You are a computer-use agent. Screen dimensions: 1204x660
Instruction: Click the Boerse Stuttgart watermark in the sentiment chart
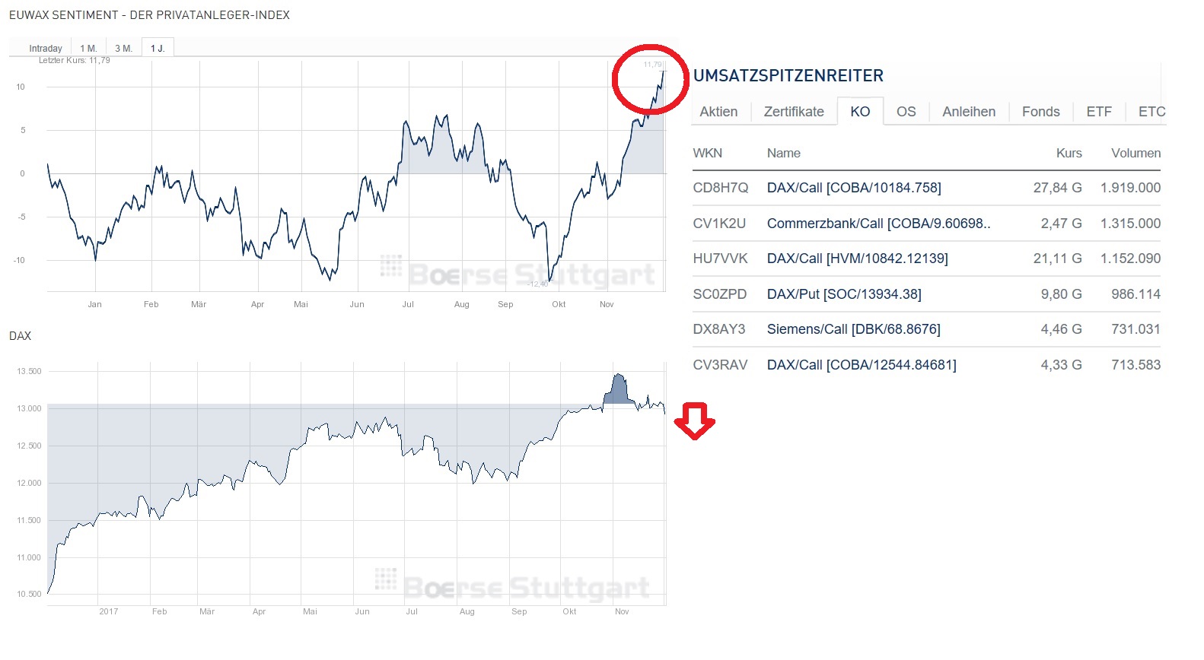click(x=518, y=273)
